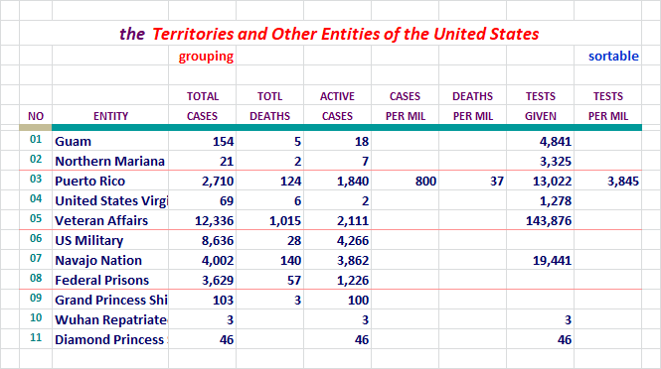Click the Diamond Princess entity cell
Image resolution: width=661 pixels, height=369 pixels.
[x=110, y=339]
